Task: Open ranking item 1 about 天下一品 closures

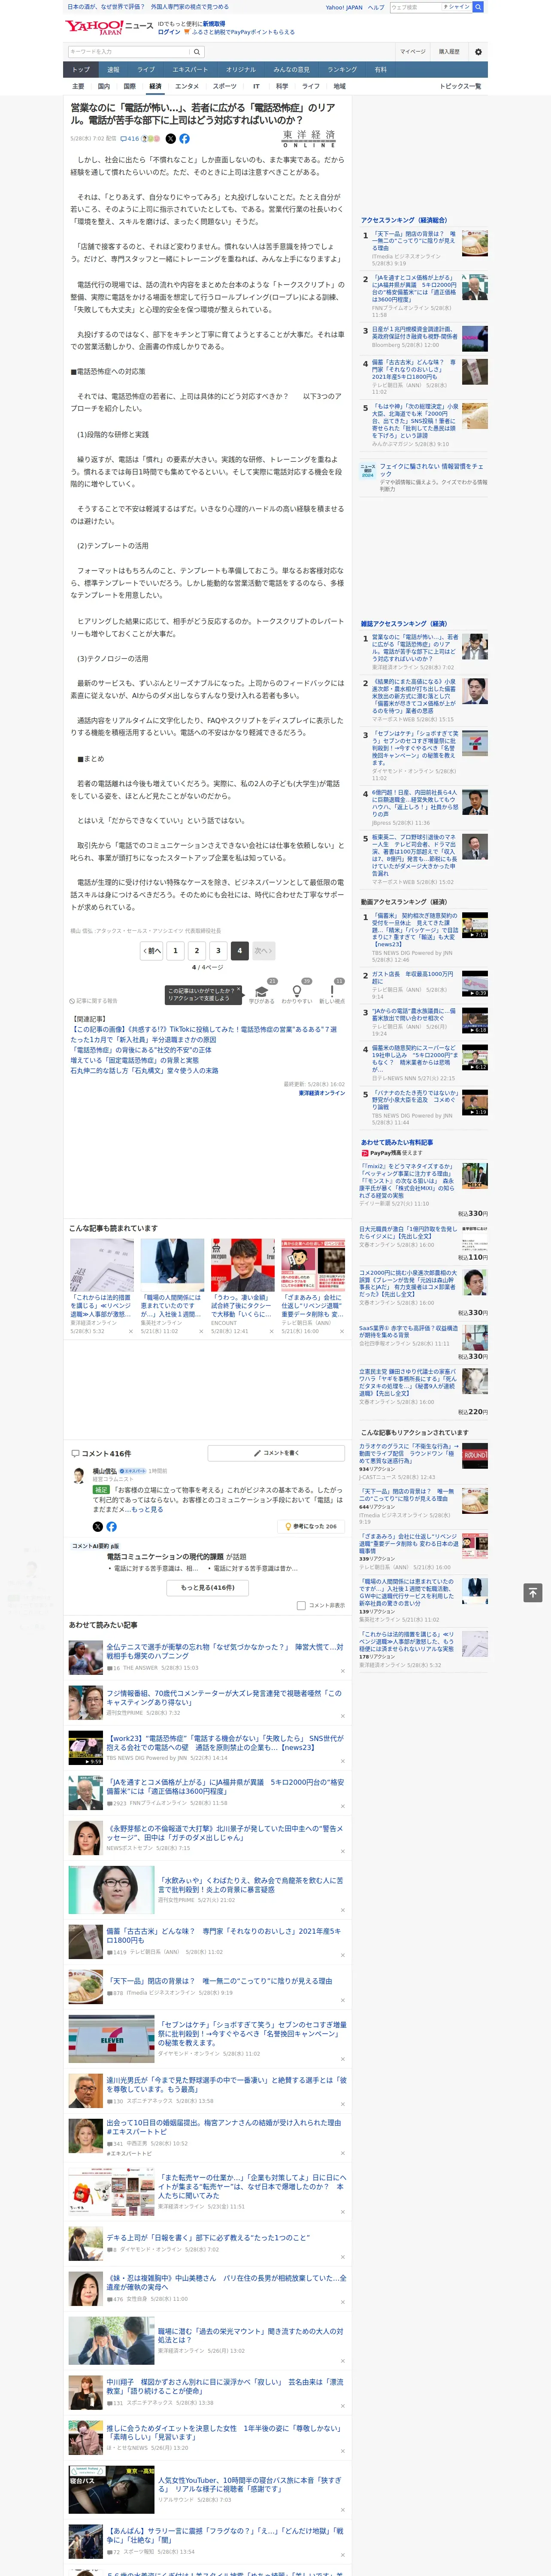Action: coord(414,241)
